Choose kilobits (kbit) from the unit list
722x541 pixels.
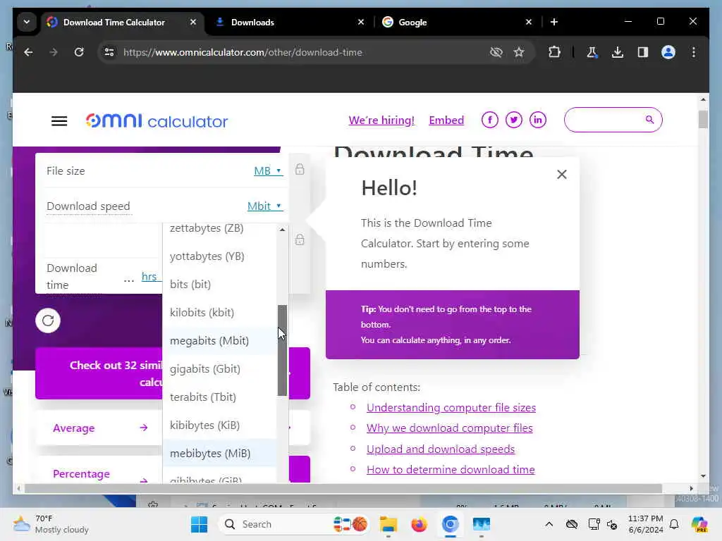(x=220, y=312)
